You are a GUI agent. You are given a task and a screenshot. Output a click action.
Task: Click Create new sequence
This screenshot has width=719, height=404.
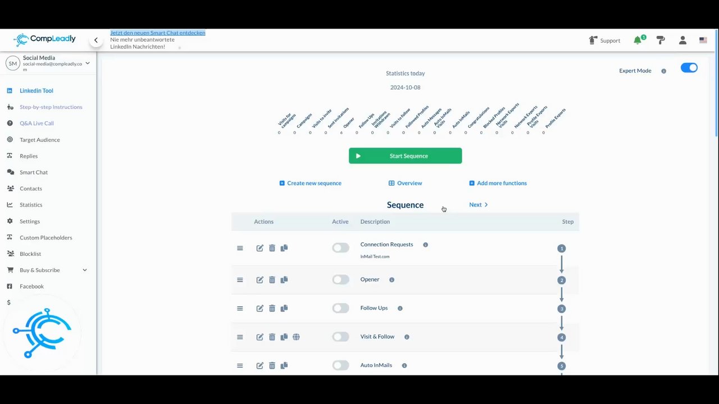310,183
